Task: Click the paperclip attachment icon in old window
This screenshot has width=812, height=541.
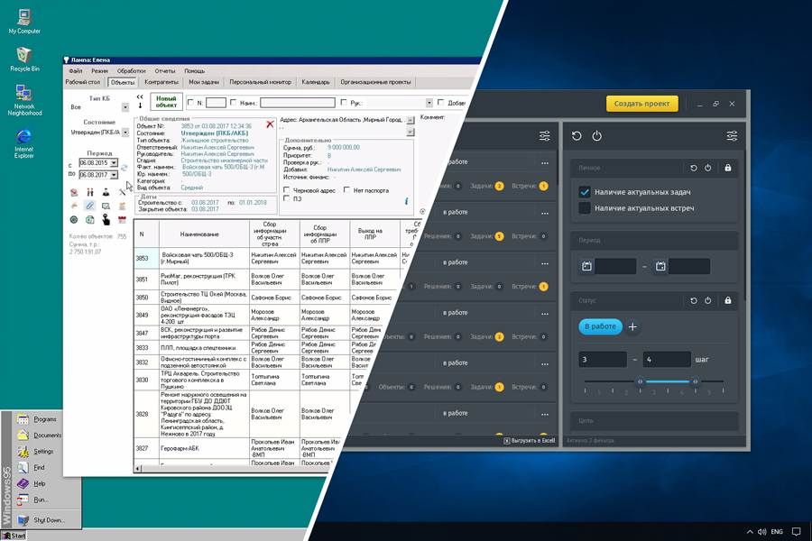Action: pyautogui.click(x=89, y=206)
